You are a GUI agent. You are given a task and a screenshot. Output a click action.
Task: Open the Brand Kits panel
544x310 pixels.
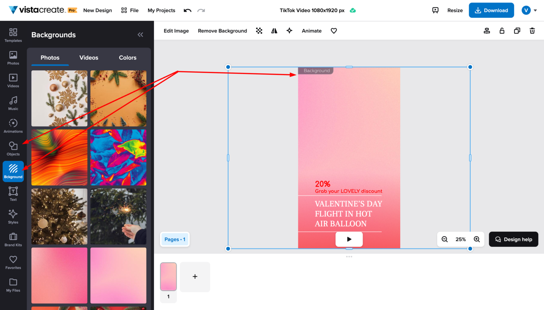(x=13, y=239)
